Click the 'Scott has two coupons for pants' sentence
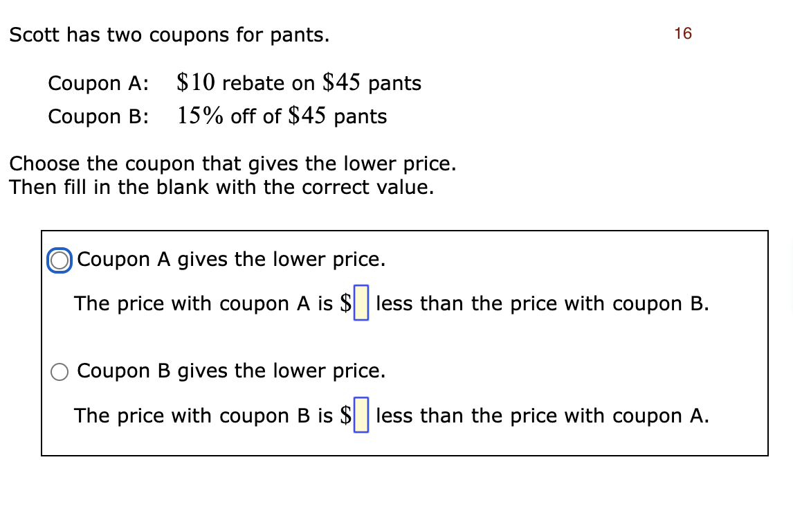 pyautogui.click(x=170, y=35)
